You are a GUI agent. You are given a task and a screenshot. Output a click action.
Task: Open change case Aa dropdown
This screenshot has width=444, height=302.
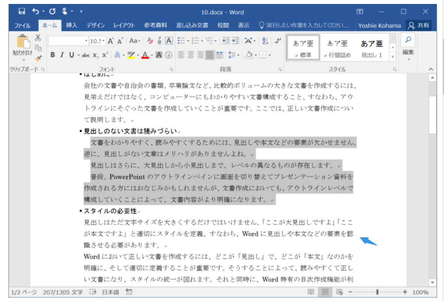click(135, 41)
